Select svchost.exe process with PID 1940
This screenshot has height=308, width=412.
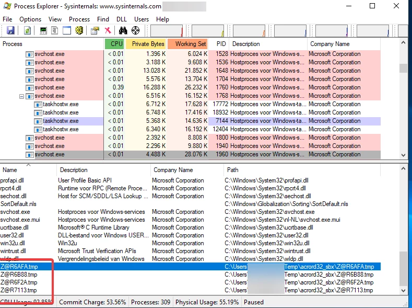(x=190, y=146)
